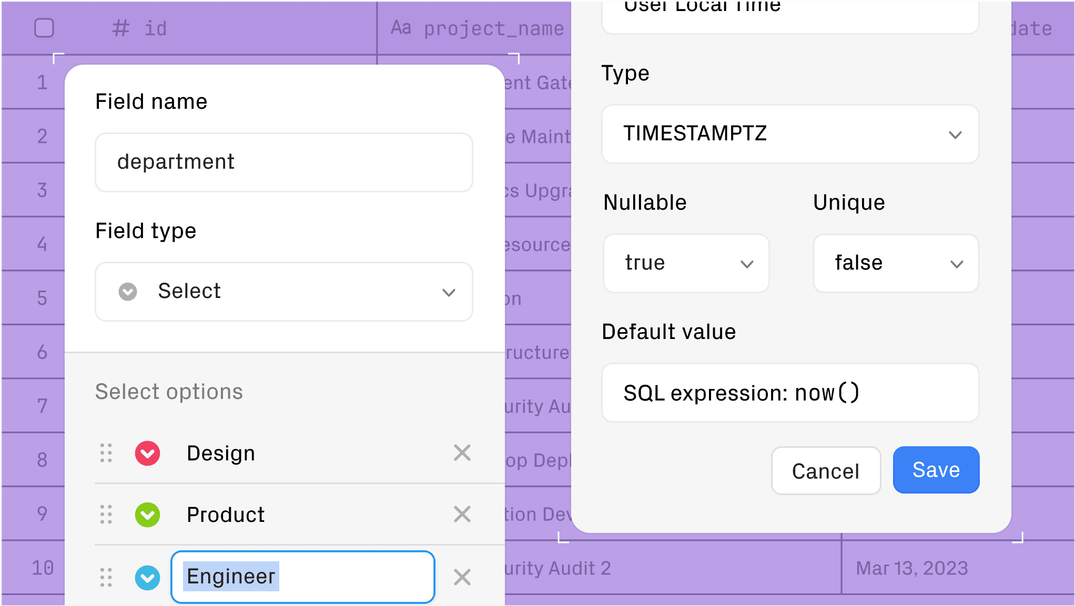Open the Unique dropdown set to false
1075x606 pixels.
click(896, 263)
